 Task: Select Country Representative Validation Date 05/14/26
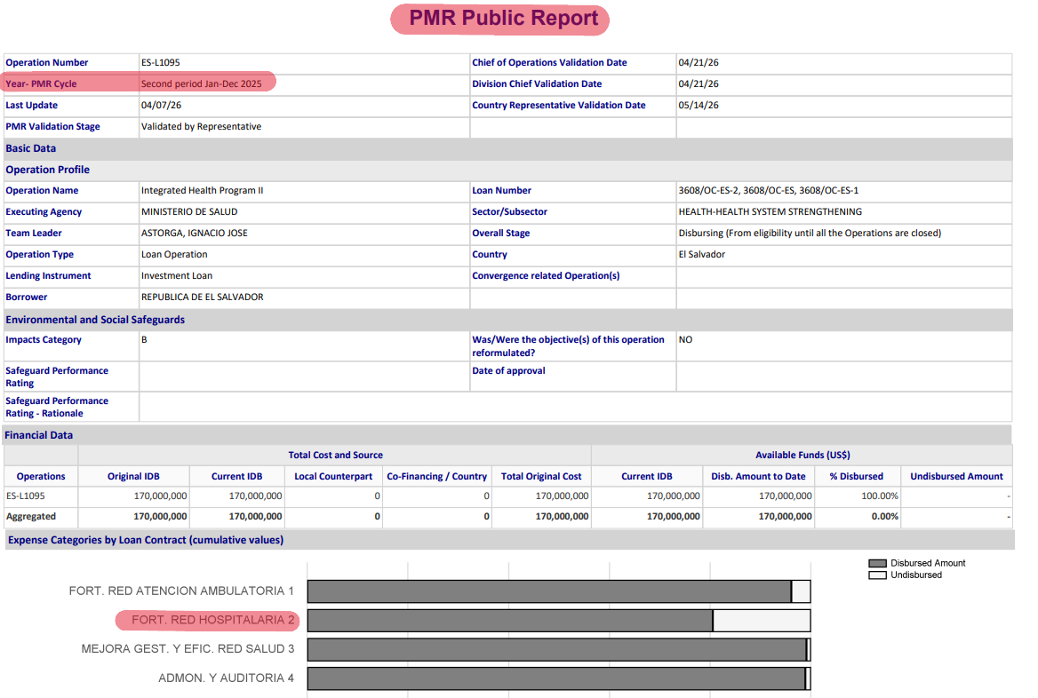[x=699, y=105]
